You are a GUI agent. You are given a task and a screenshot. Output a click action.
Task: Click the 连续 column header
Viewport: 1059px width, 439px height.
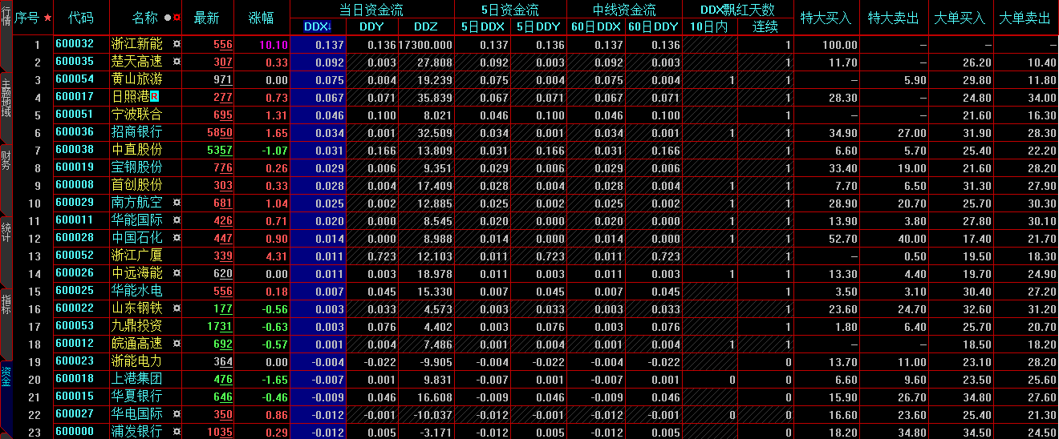[x=765, y=26]
